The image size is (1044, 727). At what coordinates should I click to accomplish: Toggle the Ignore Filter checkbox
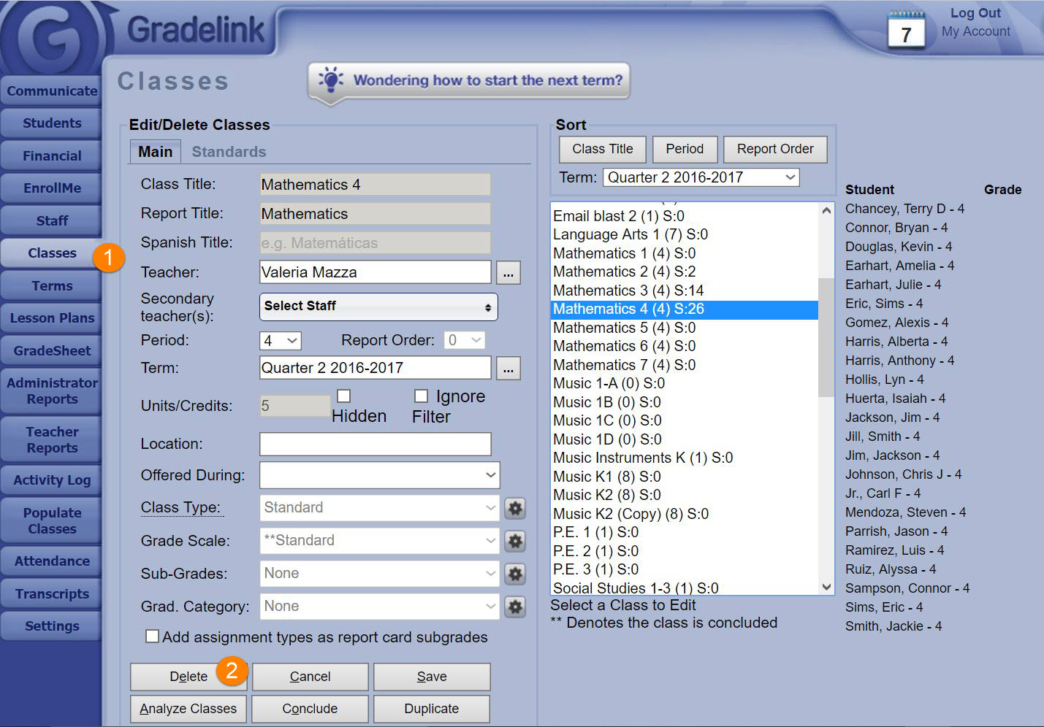click(421, 396)
